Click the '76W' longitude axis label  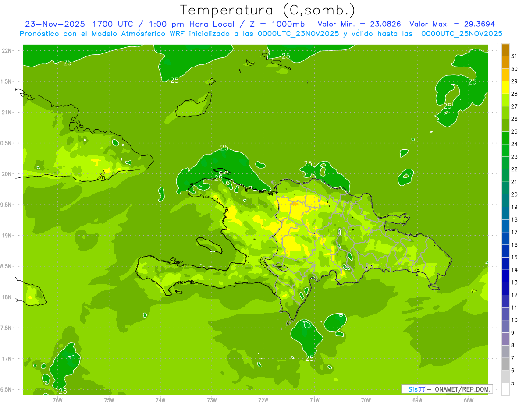(x=58, y=400)
